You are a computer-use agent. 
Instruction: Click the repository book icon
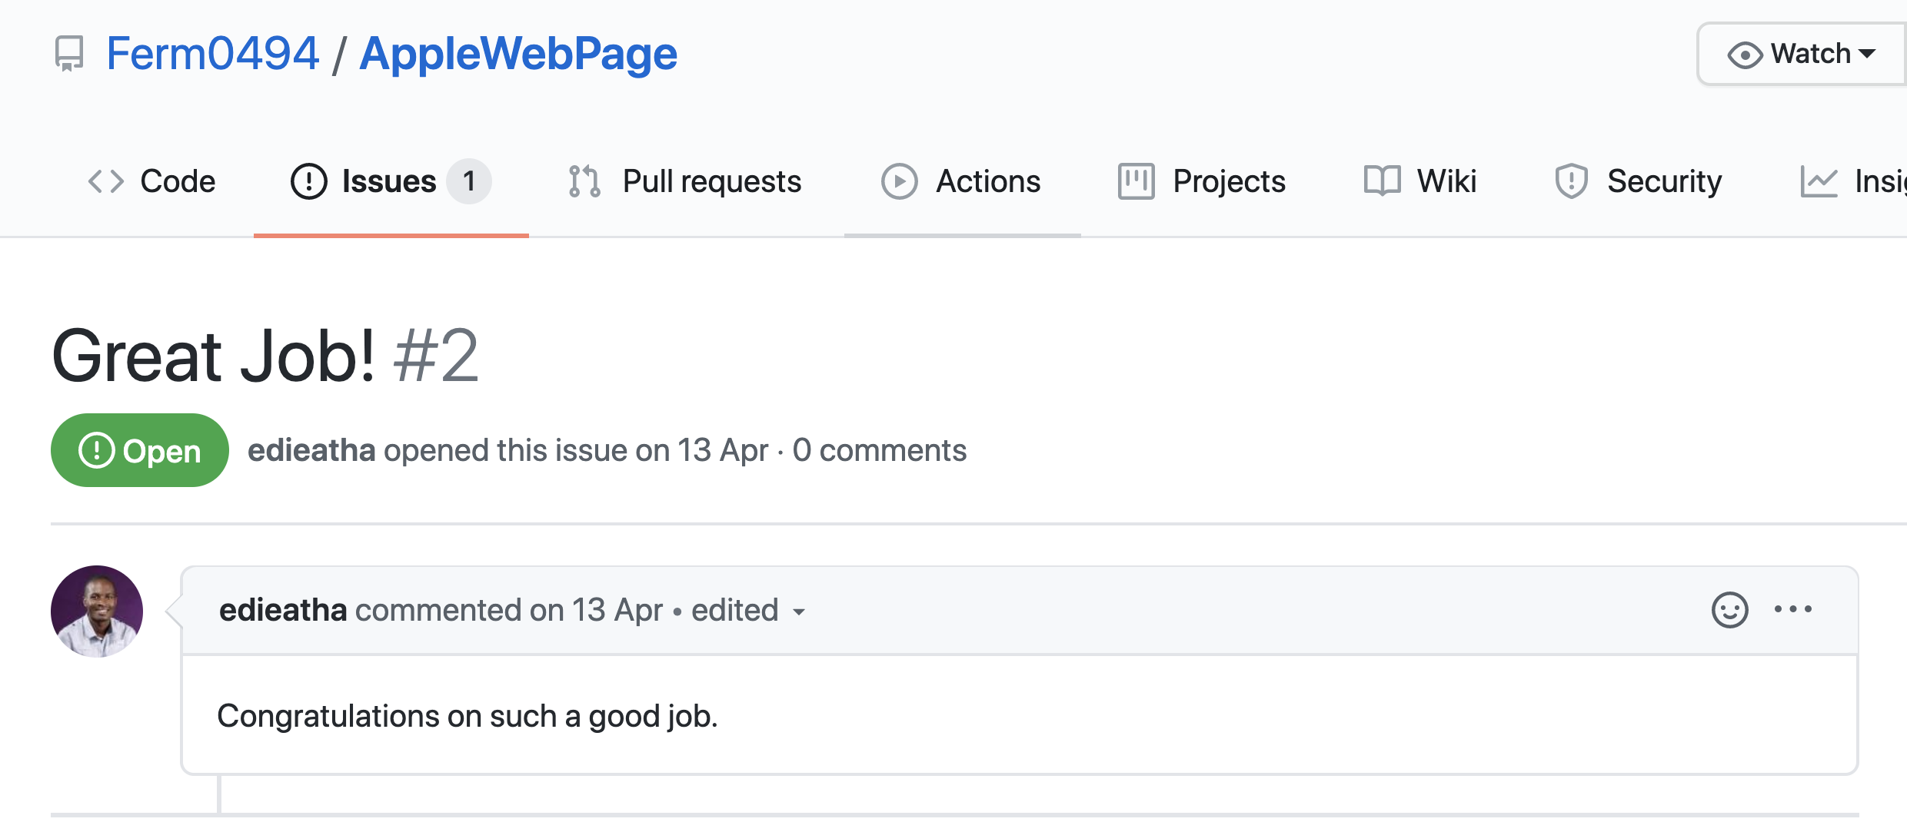point(69,54)
